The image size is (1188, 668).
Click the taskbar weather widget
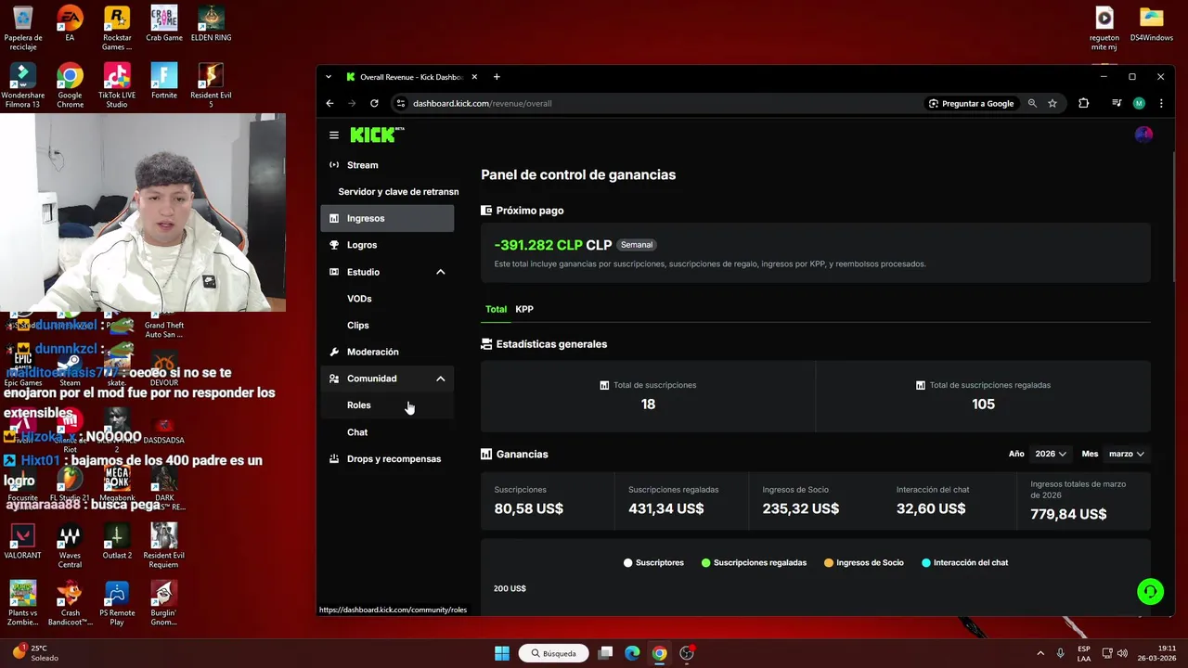click(34, 653)
